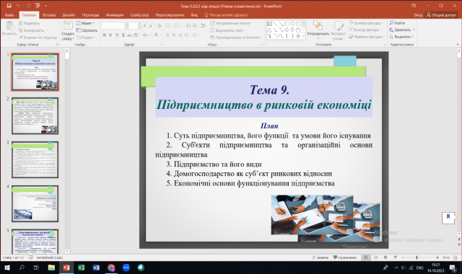Expand the Select (Выделить) dropdown

click(401, 37)
